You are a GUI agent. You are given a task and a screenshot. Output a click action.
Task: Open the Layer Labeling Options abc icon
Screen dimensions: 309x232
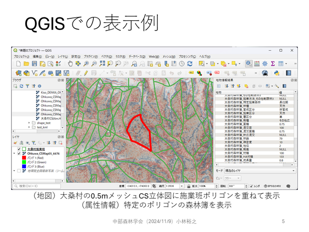coord(191,73)
